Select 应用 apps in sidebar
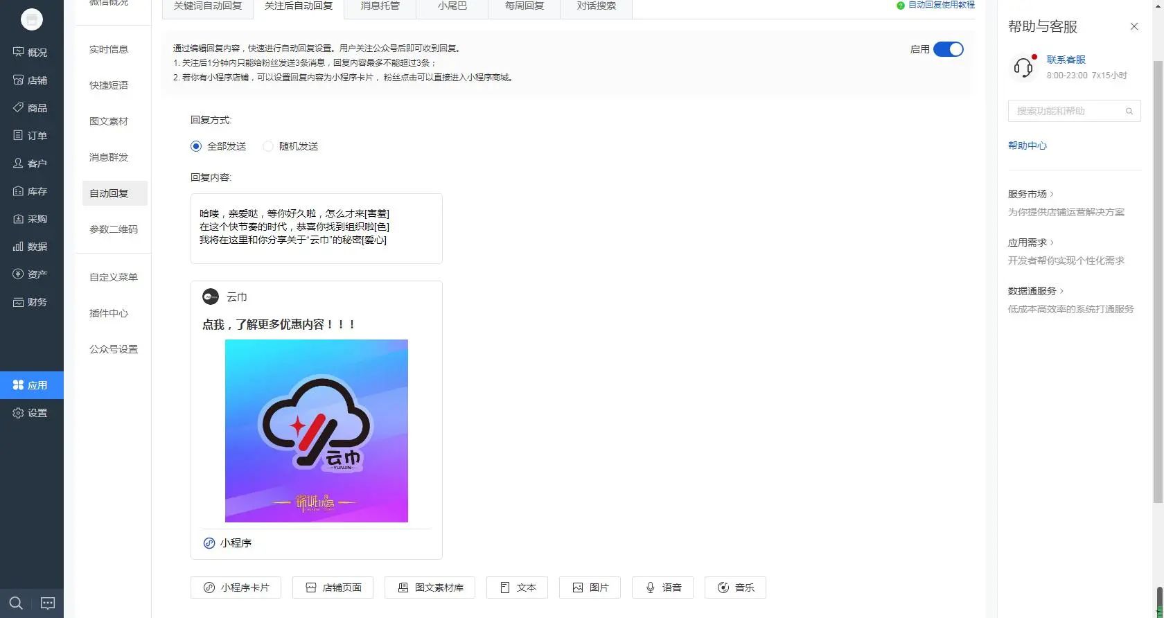1164x618 pixels. coord(31,385)
